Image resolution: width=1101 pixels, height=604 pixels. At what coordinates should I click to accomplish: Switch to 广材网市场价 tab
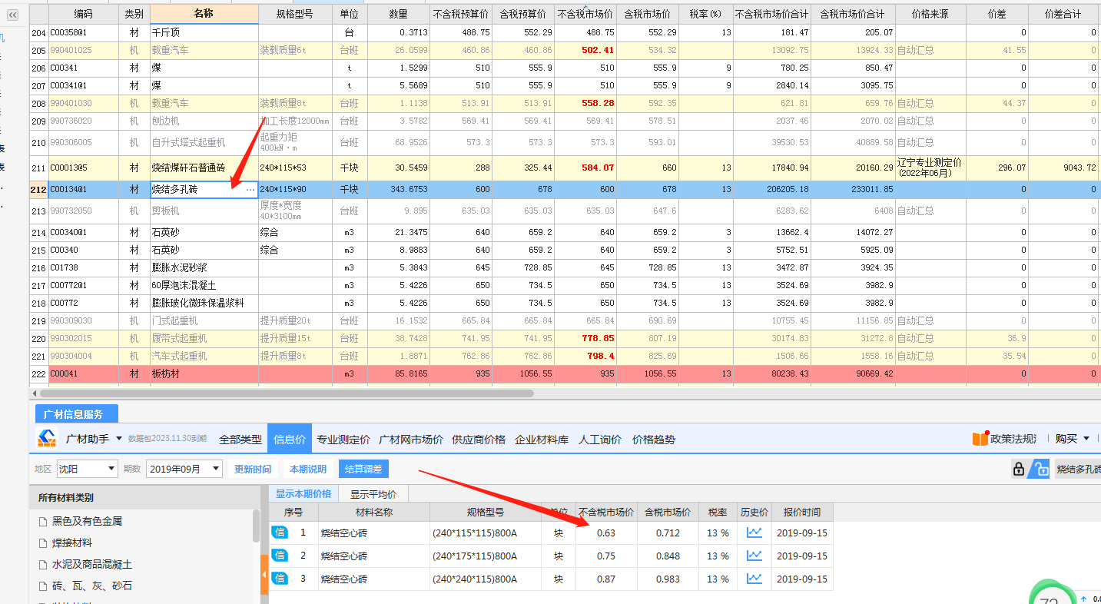(411, 440)
